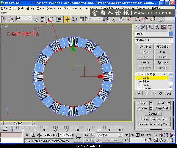Open the Hierarchy panel icon
The image size is (177, 148).
pos(150,27)
